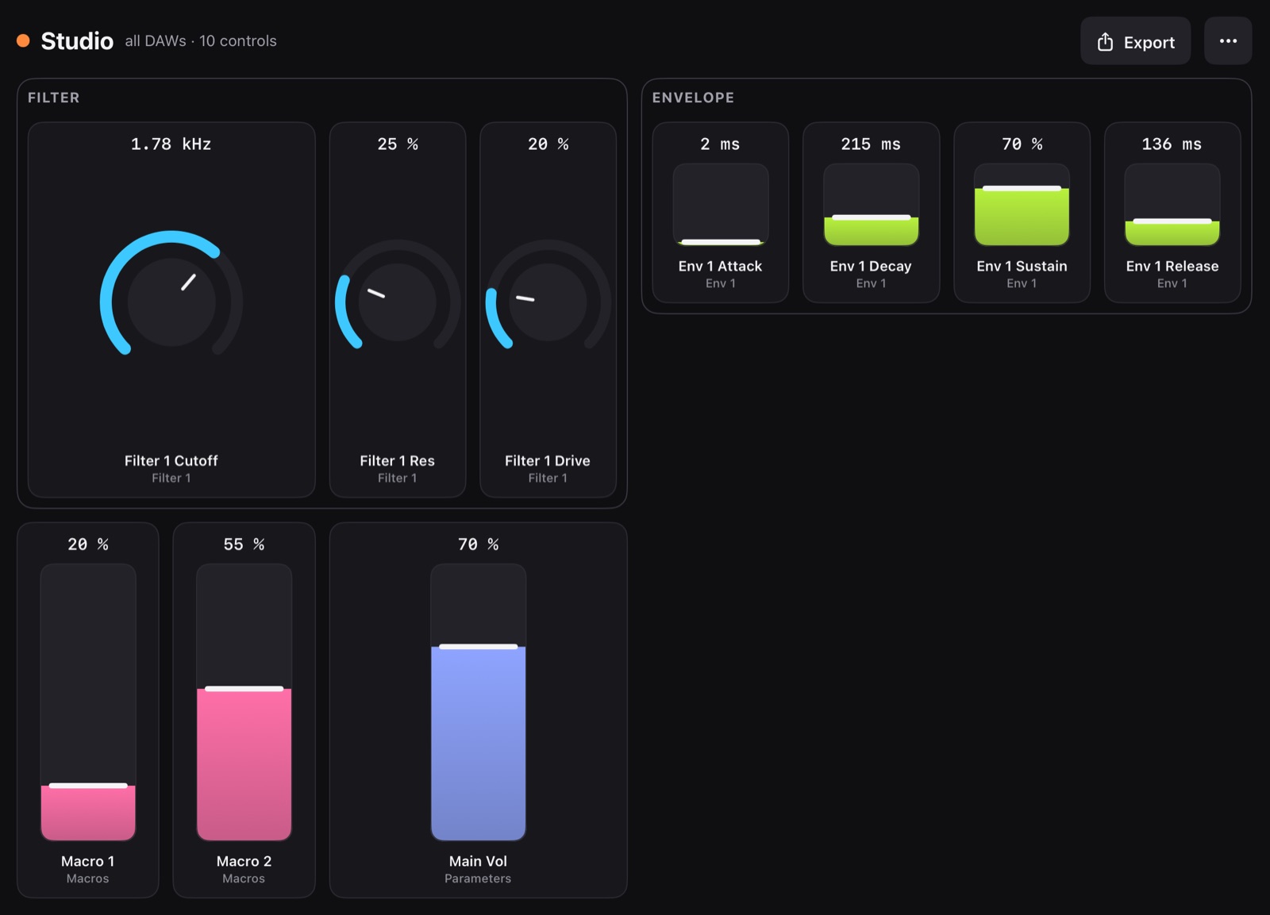Click the Env 1 Attack label

[721, 267]
